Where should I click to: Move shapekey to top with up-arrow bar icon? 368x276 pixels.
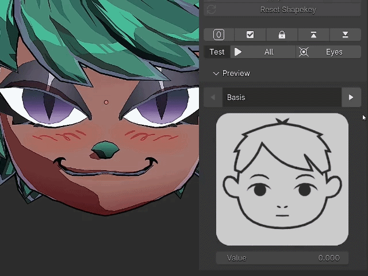[x=313, y=34]
